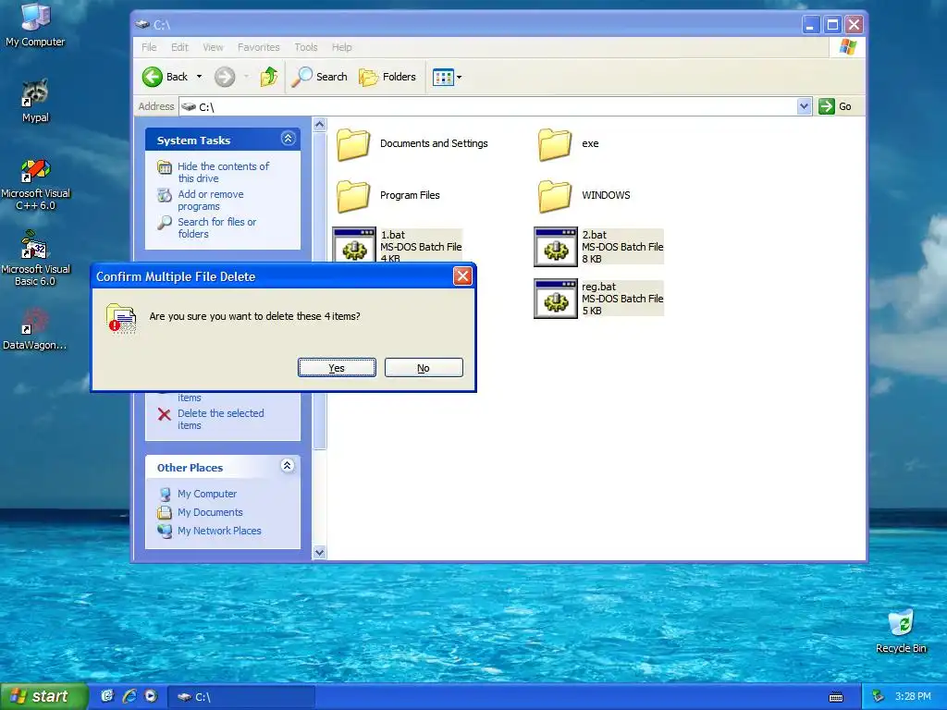This screenshot has height=710, width=947.
Task: Open the Favorites menu
Action: click(259, 47)
